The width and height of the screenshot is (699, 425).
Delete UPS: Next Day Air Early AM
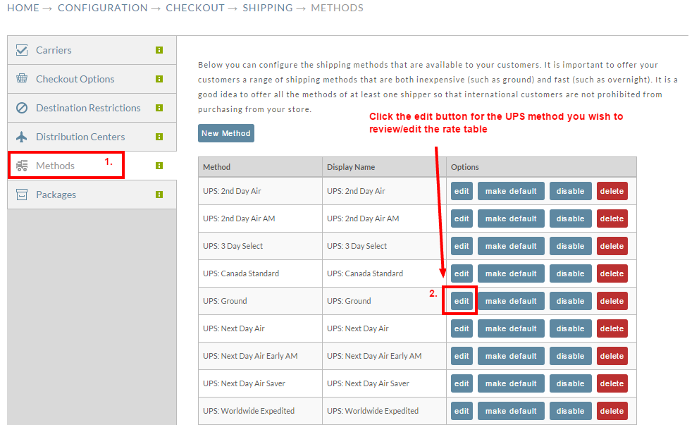[x=612, y=356]
